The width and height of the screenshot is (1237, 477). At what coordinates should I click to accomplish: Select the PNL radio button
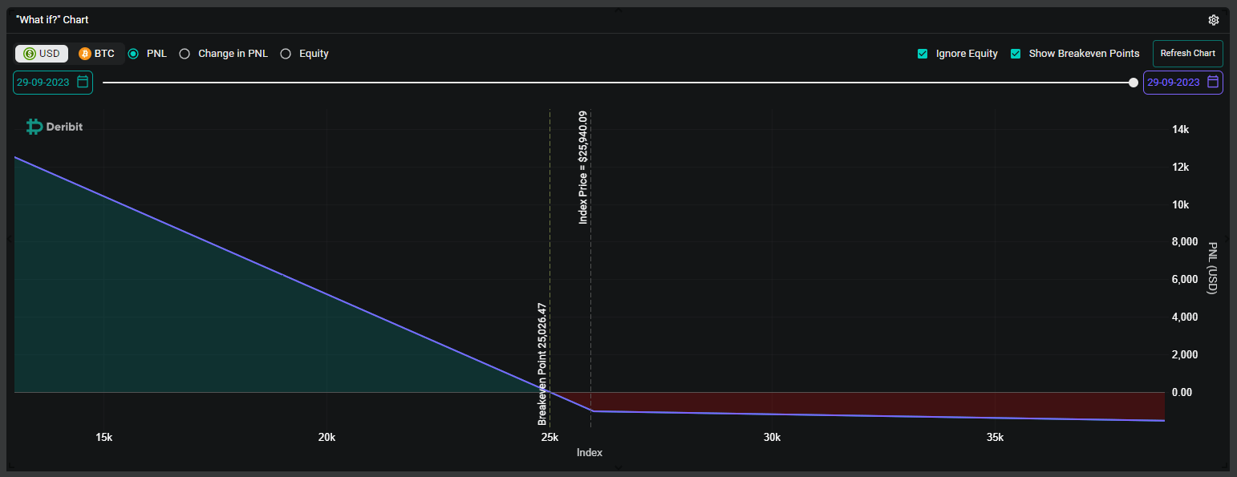coord(133,54)
